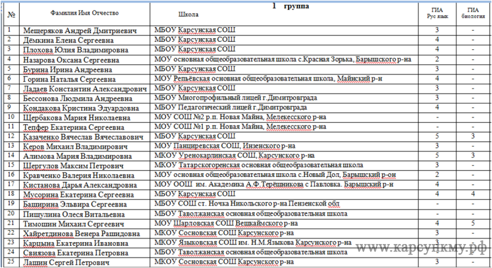Click Кондакова Кристина Эдуардовна
The width and height of the screenshot is (492, 268).
81,108
